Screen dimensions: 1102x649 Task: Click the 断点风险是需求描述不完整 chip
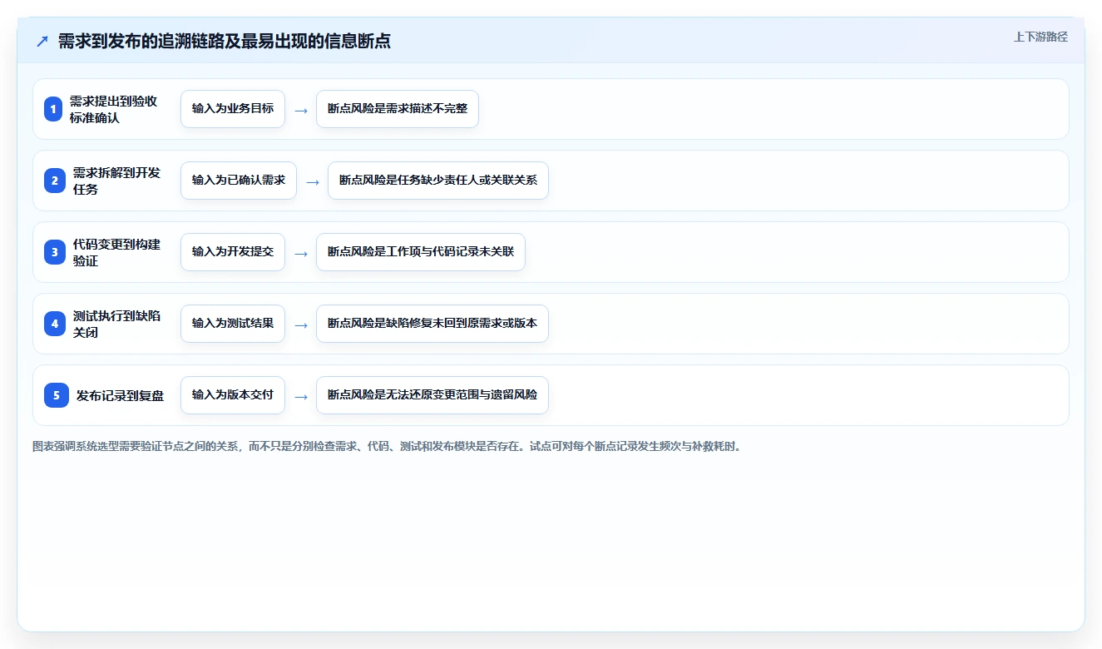pos(398,109)
